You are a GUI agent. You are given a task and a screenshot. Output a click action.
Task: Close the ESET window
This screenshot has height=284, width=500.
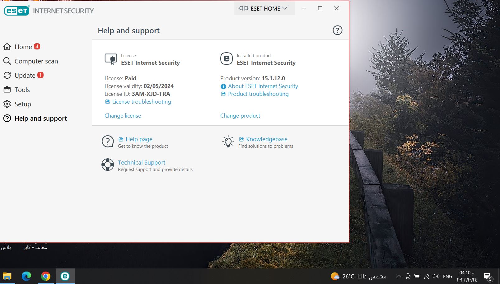(x=336, y=8)
